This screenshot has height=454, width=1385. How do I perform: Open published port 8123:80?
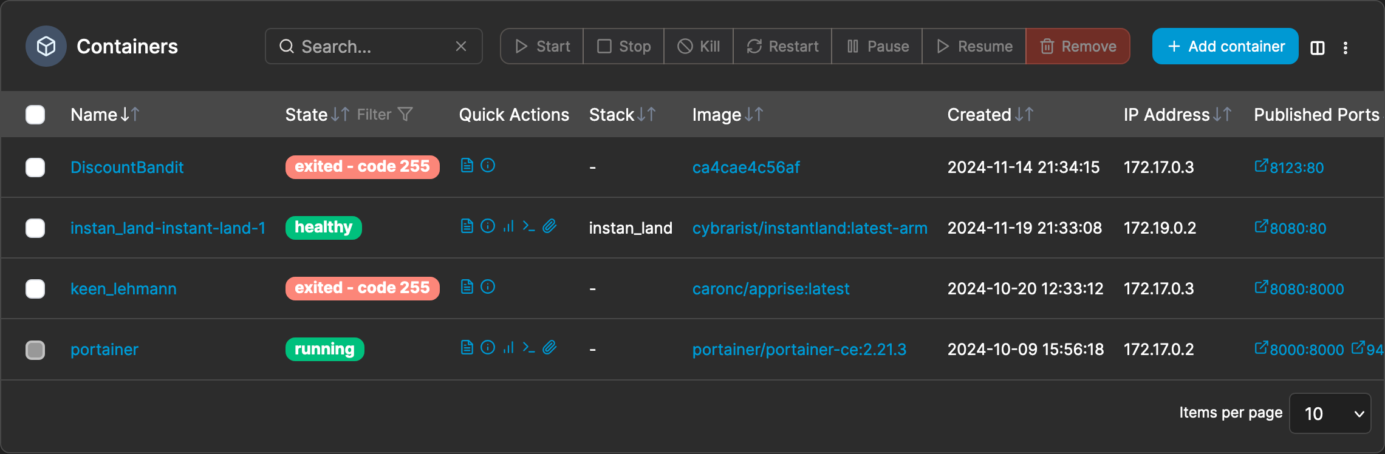1289,168
